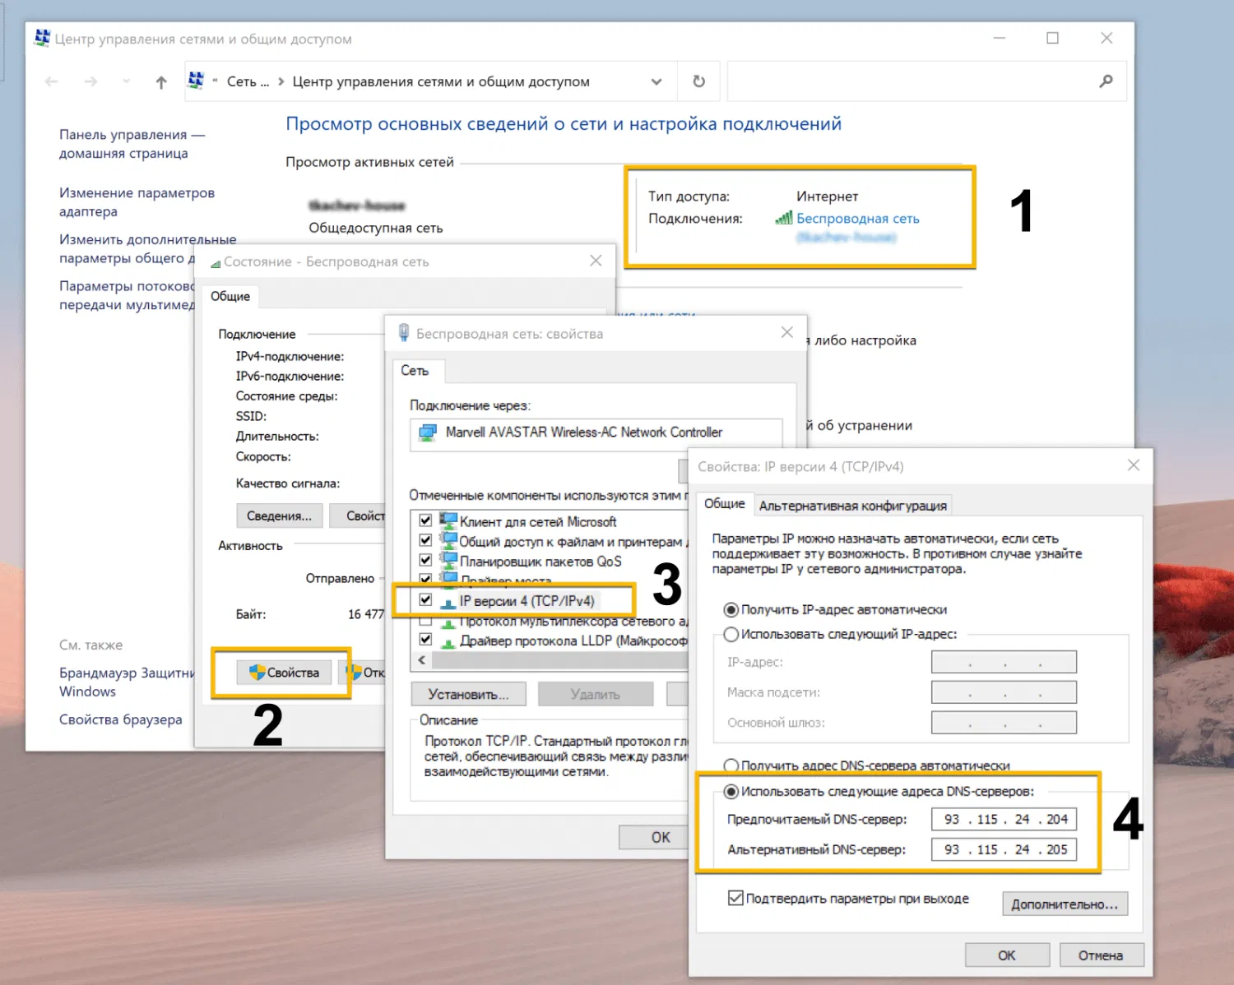Open the forward button history chevron
1234x985 pixels.
[125, 81]
